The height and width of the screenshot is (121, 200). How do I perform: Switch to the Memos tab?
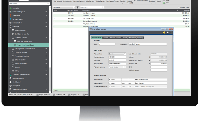click(x=125, y=38)
